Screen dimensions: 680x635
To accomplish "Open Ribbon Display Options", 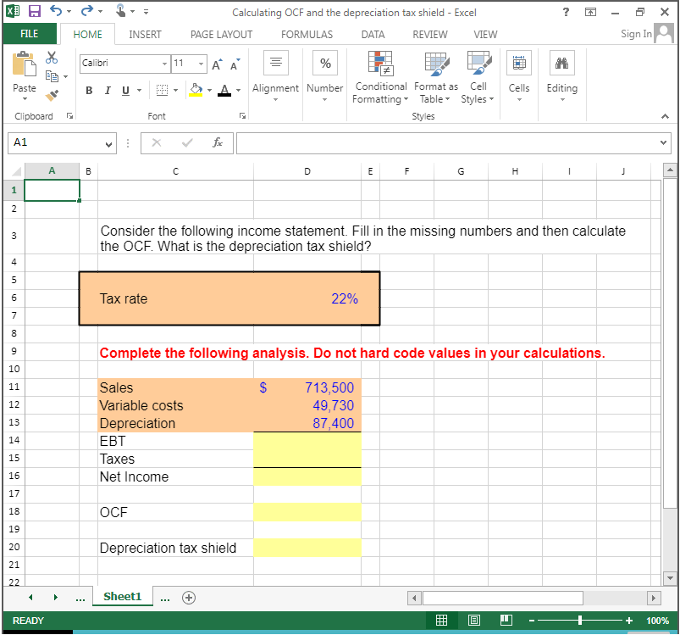I will [591, 12].
